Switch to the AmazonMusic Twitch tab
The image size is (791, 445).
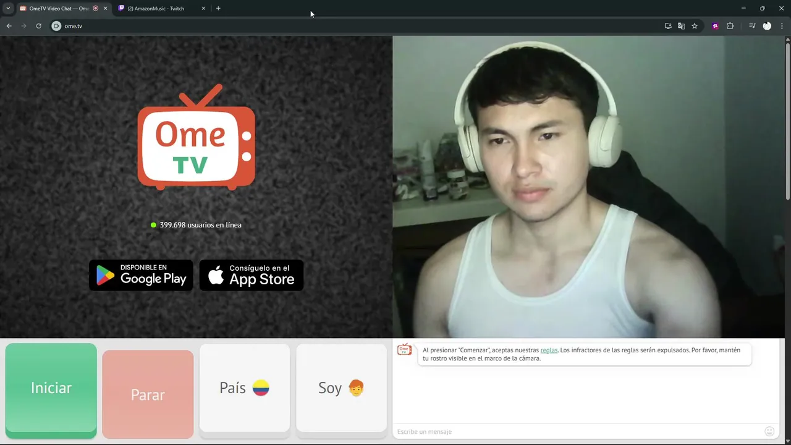[161, 9]
